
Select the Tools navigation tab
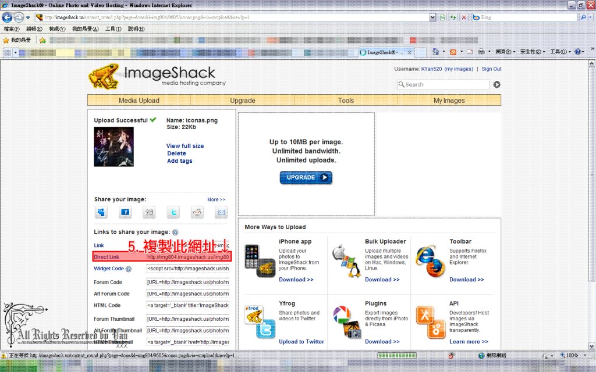click(x=346, y=101)
